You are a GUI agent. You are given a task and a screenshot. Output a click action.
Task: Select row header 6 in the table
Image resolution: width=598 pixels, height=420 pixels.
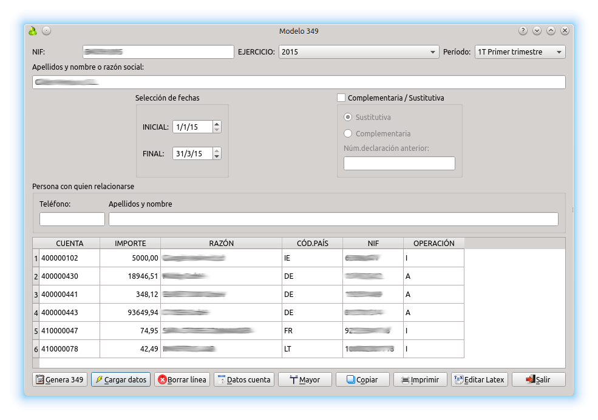36,349
